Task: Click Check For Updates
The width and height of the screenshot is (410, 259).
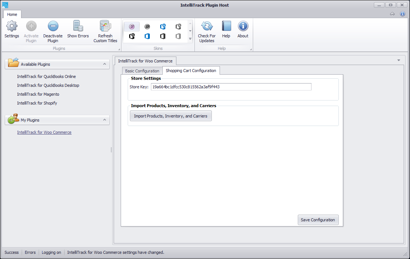Action: point(207,31)
